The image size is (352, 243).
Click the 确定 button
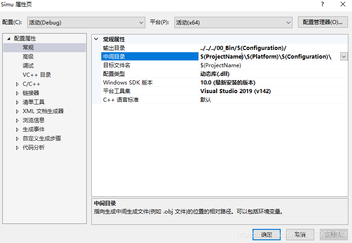click(267, 235)
